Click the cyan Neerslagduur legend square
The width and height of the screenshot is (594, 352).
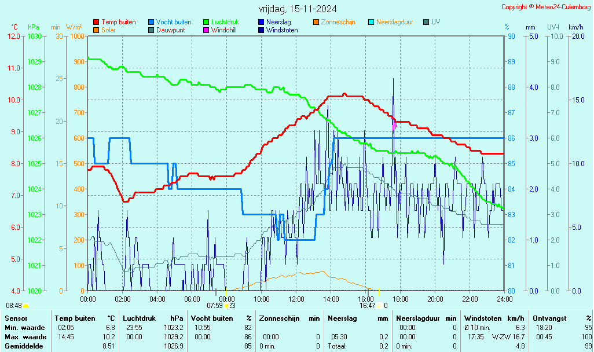(x=371, y=22)
